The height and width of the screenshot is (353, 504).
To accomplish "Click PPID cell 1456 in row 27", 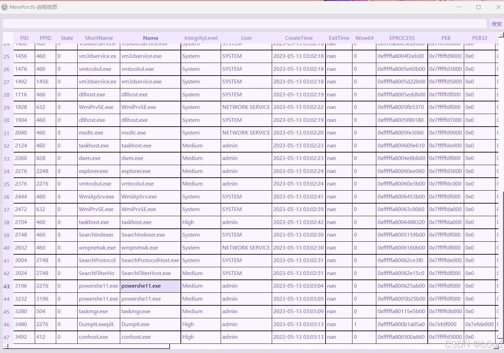I will pyautogui.click(x=45, y=82).
